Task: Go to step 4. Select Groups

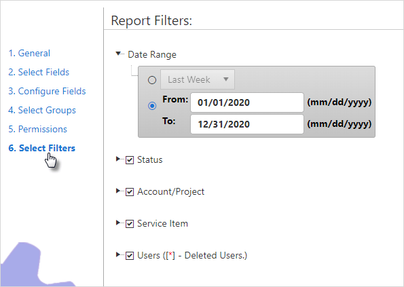Action: (42, 110)
